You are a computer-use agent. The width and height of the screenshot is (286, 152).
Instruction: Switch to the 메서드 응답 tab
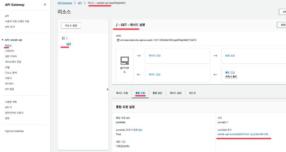[x=175, y=93]
